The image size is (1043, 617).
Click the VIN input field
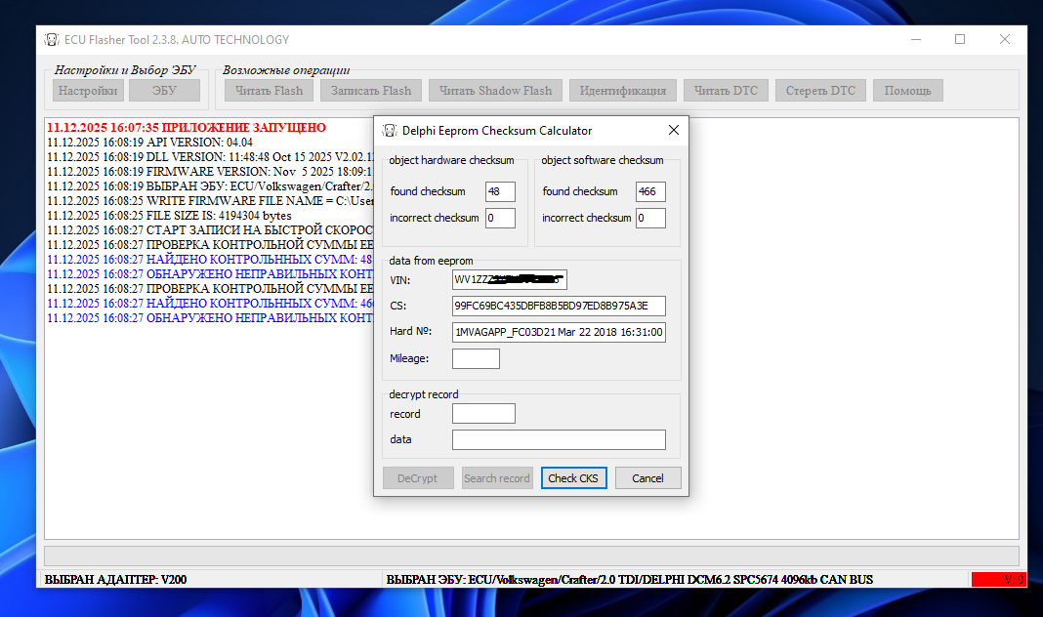(x=510, y=280)
